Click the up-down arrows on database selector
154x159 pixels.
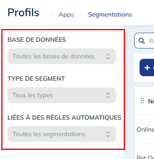[108, 56]
